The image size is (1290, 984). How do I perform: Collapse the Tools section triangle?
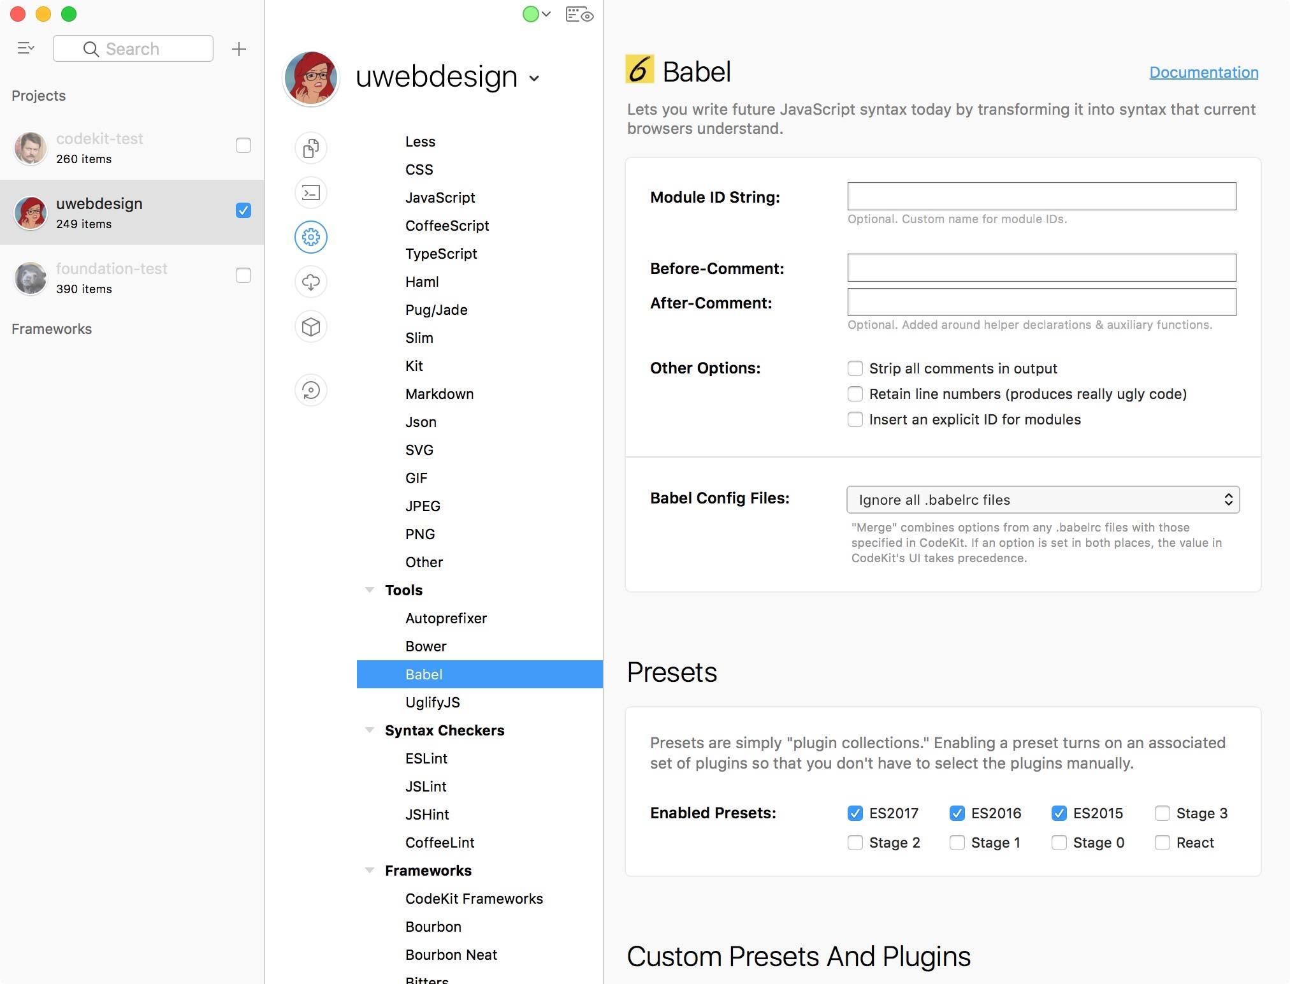[369, 590]
